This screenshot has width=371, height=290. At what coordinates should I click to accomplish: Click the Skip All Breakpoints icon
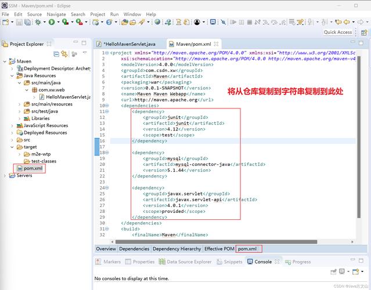coord(223,22)
